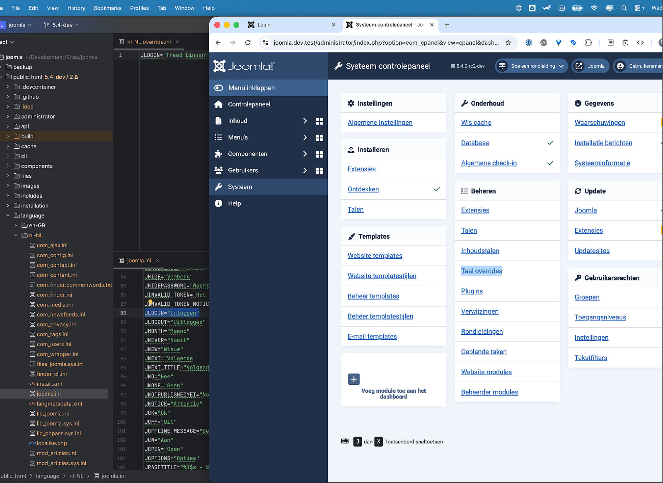This screenshot has width=663, height=483.
Task: Click the Algemene instellingen link
Action: coord(380,123)
